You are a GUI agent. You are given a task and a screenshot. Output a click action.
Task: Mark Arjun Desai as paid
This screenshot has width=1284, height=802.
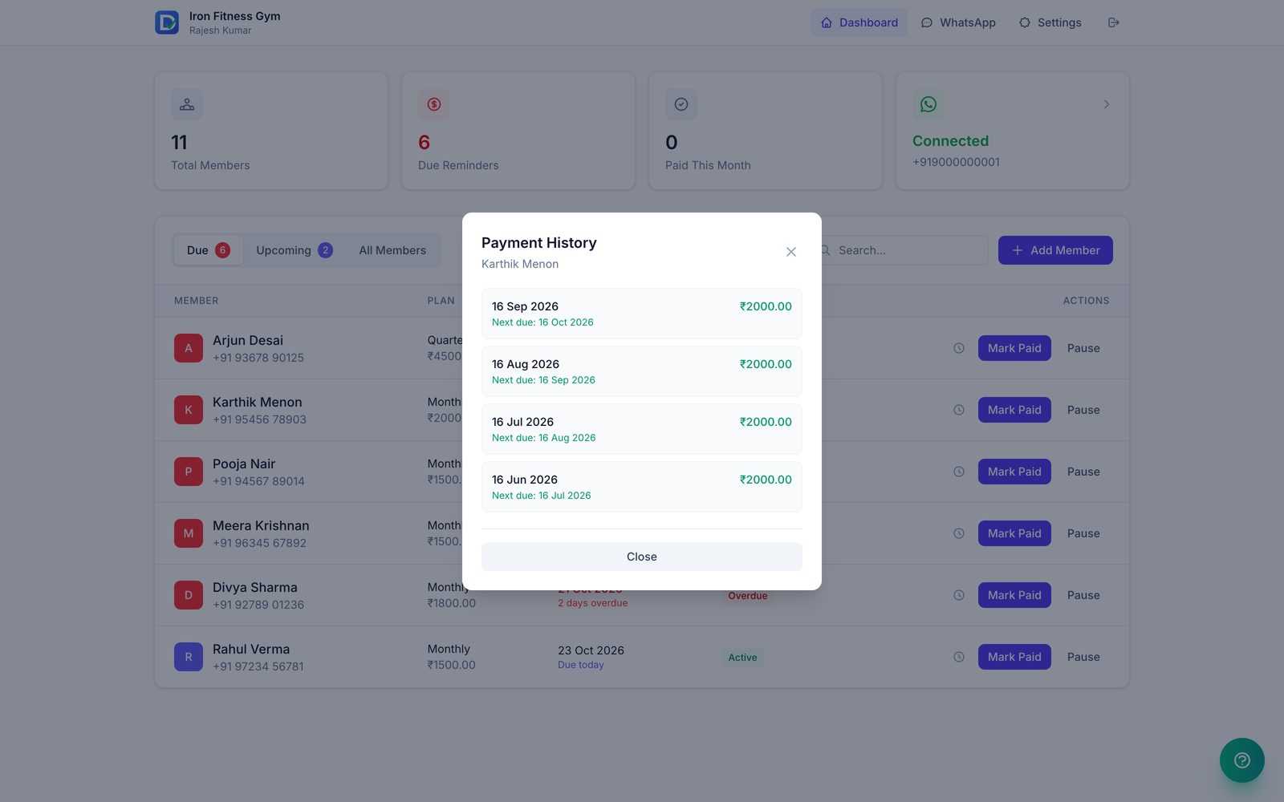pos(1014,348)
